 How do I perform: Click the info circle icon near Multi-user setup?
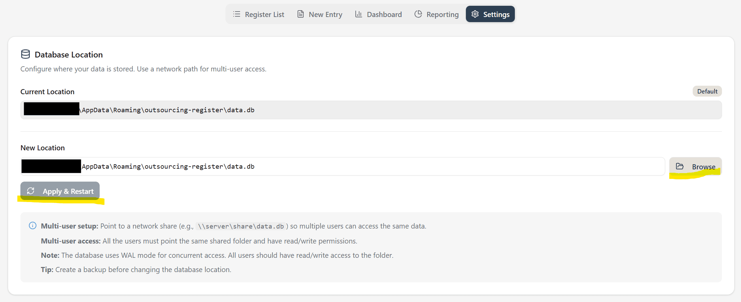[x=33, y=226]
